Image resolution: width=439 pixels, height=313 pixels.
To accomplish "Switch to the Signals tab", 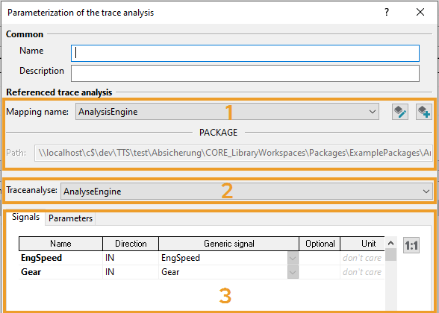I will pos(25,217).
